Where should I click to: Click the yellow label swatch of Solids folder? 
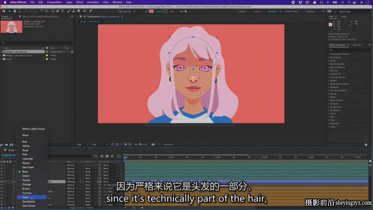47,59
